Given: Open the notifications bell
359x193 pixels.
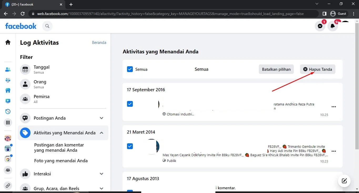Looking at the screenshot, I should [x=333, y=26].
